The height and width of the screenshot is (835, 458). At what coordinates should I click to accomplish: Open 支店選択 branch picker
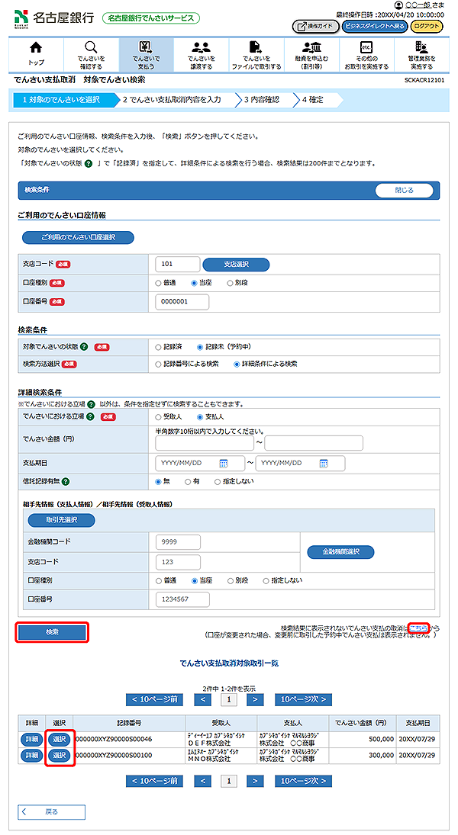point(236,265)
